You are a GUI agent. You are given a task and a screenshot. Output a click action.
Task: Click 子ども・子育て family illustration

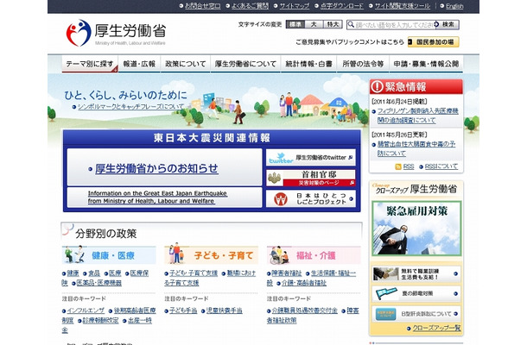tap(176, 254)
